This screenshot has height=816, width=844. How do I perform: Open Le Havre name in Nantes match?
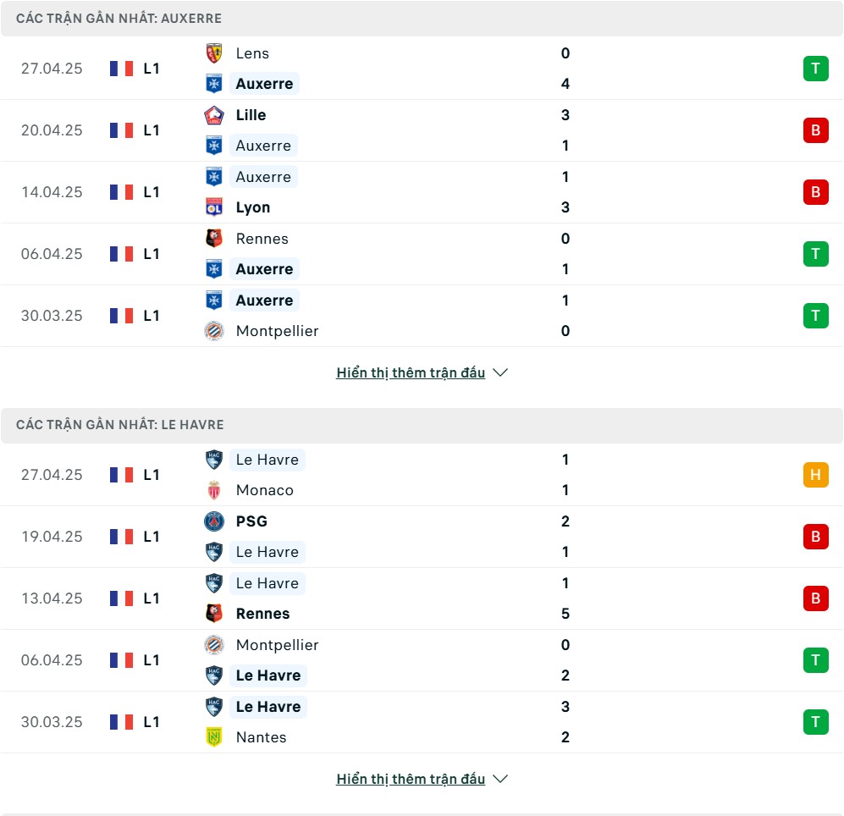(268, 707)
